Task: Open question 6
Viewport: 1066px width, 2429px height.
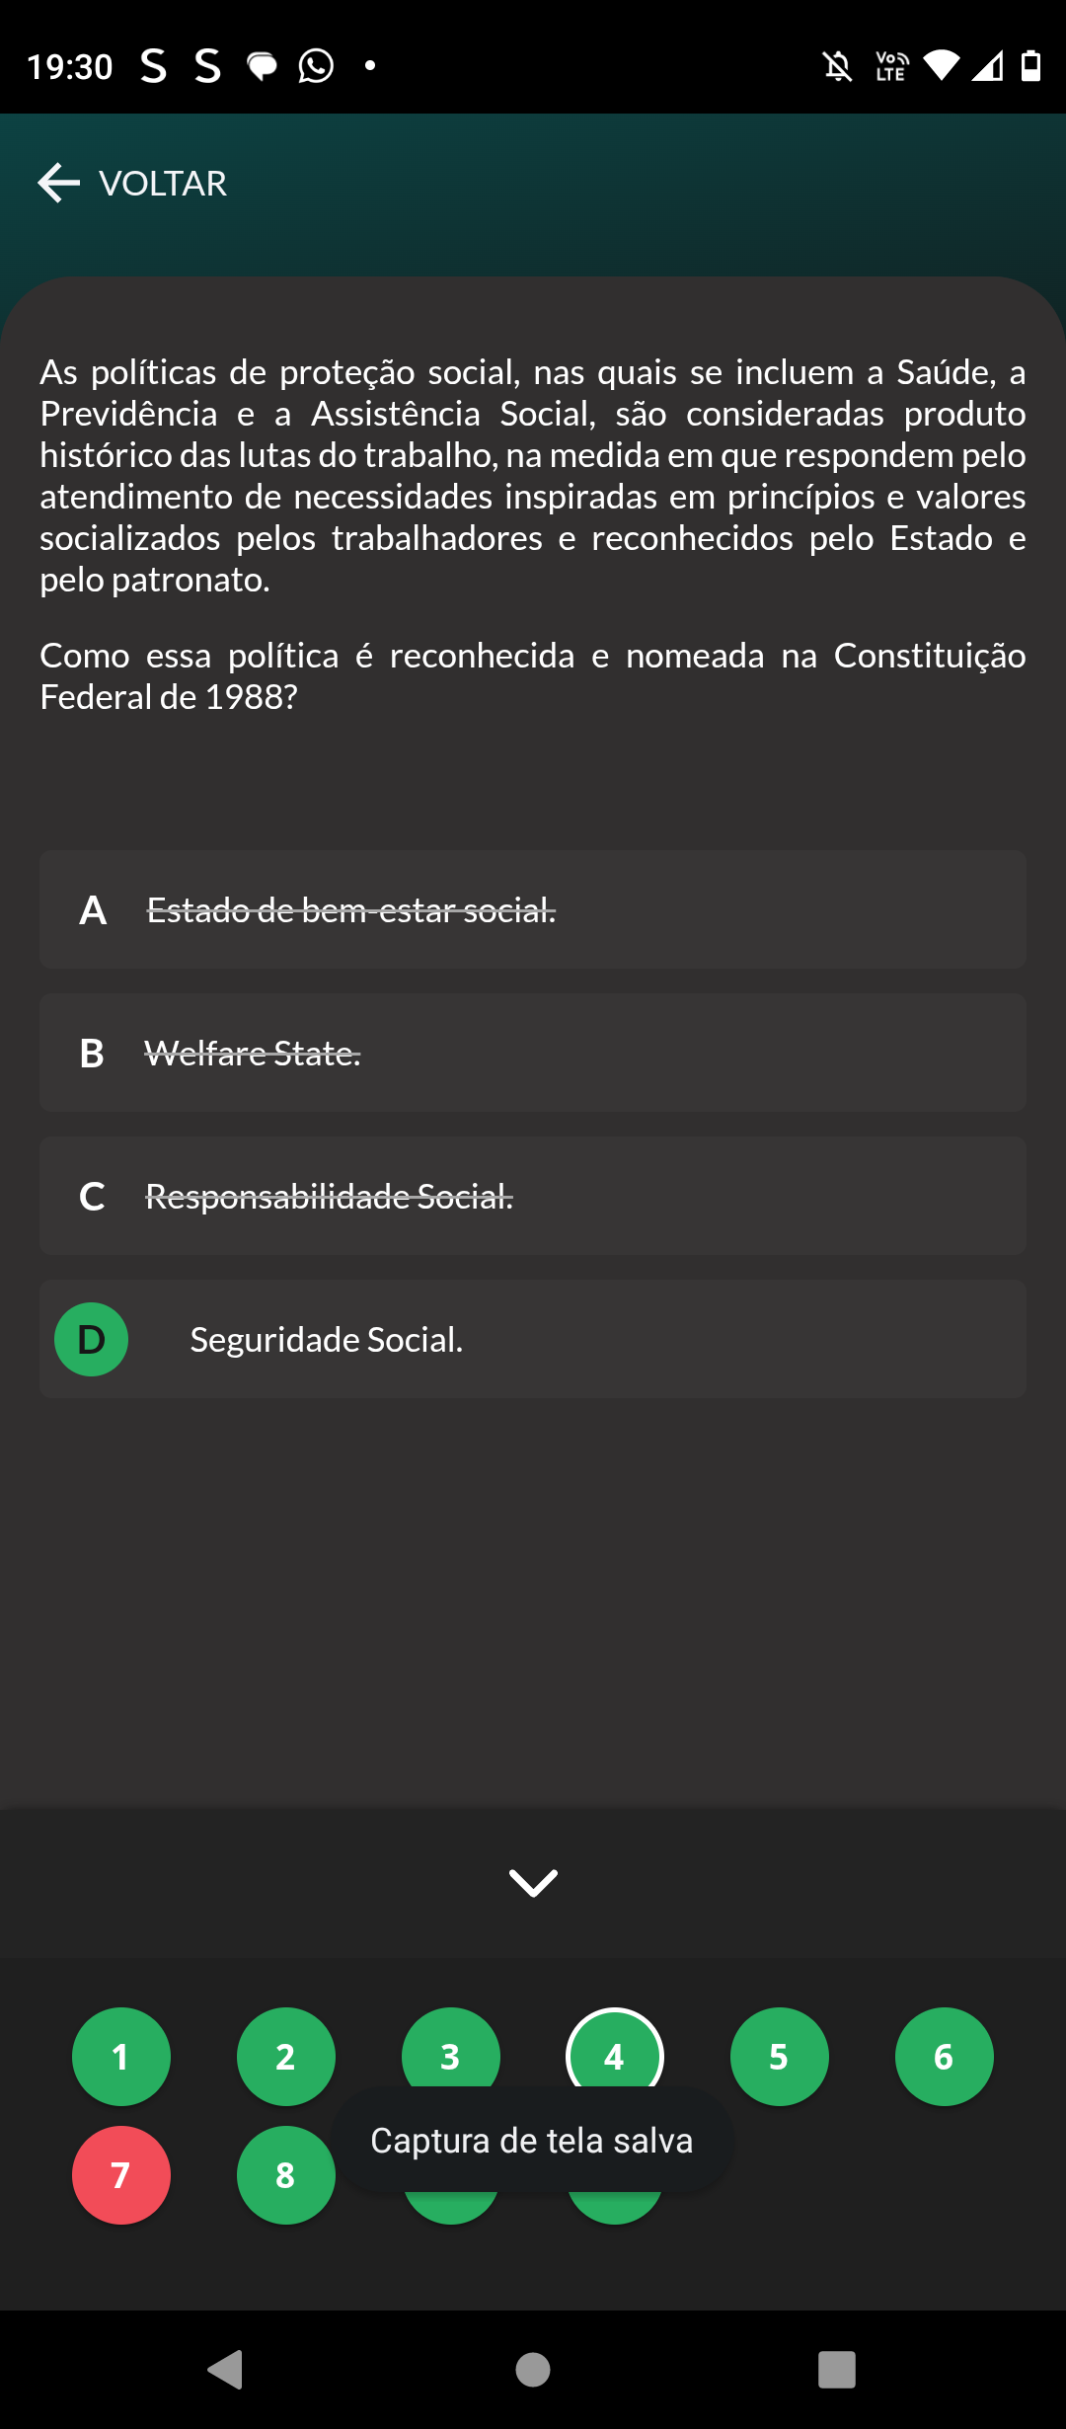Action: click(944, 2056)
